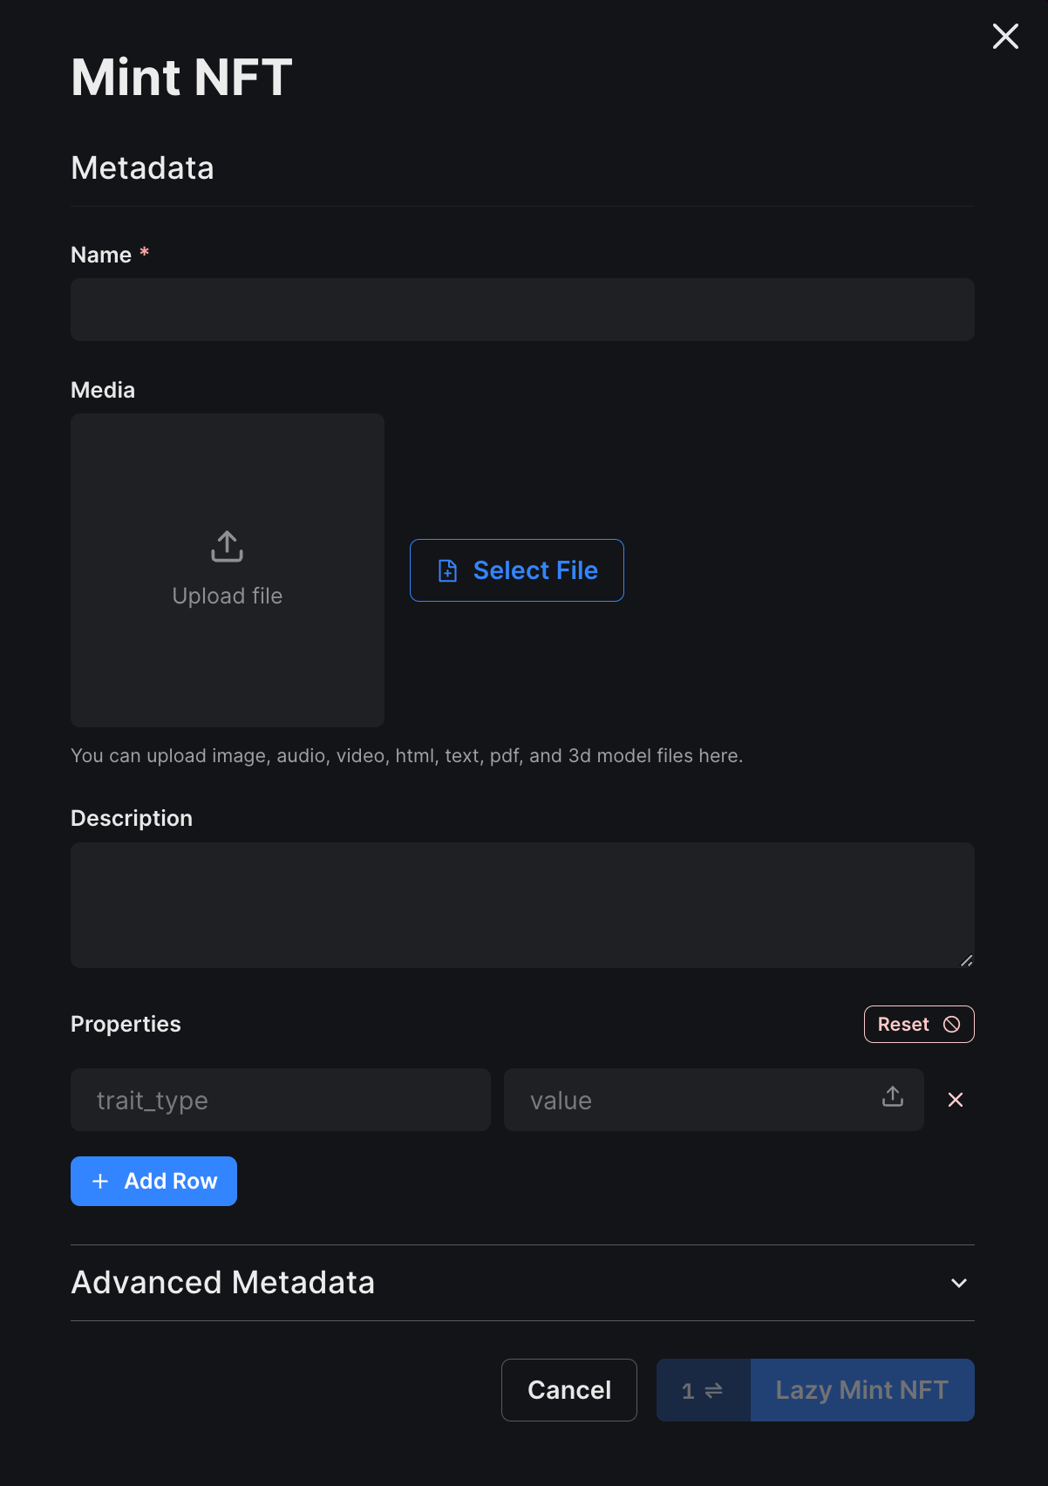Click the upload icon inside the Media dropzone
The image size is (1048, 1486).
[227, 547]
